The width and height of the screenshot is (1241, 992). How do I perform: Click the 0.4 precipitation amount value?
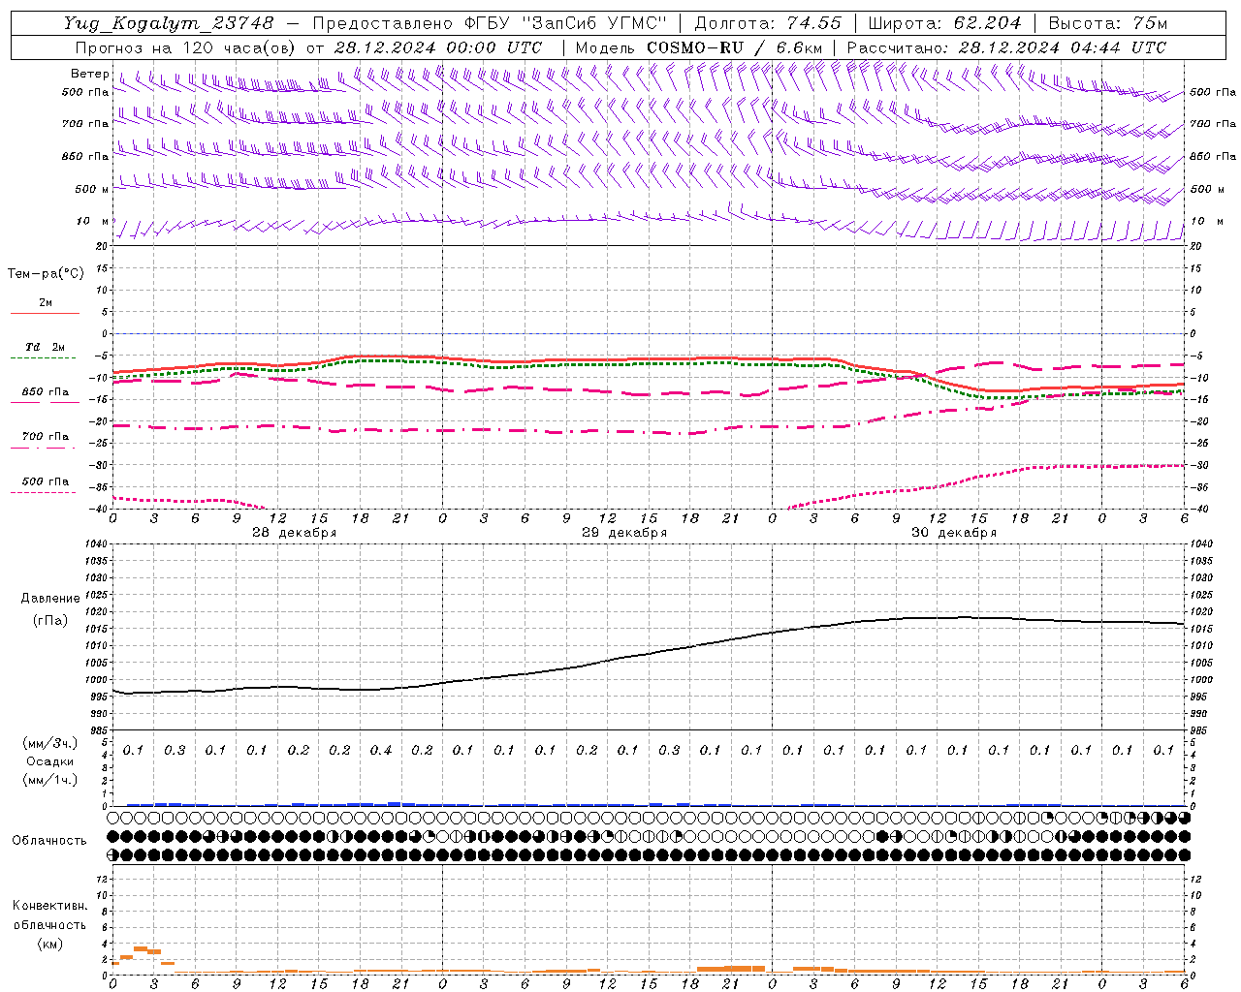point(380,750)
